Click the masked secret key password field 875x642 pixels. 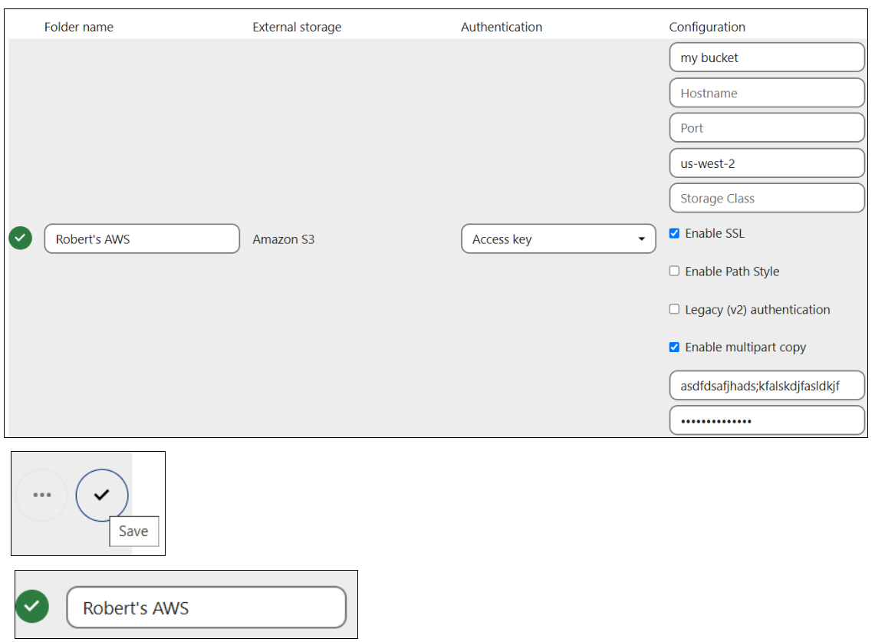point(768,420)
